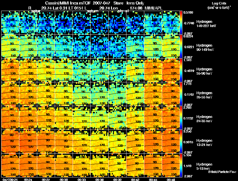Click the colorbar beside the 5-13 keV row
238x181 pixels.
181,166
